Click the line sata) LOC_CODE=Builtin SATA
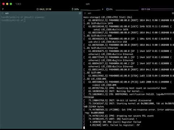The height and width of the screenshot is (130, 174). (111, 30)
